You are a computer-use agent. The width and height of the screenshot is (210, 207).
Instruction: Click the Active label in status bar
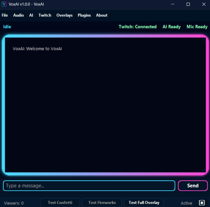[x=186, y=203]
